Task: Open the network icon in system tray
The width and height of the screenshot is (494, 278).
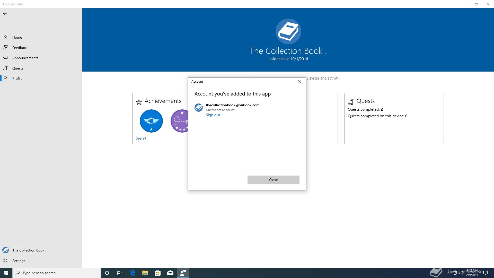Action: pyautogui.click(x=455, y=273)
